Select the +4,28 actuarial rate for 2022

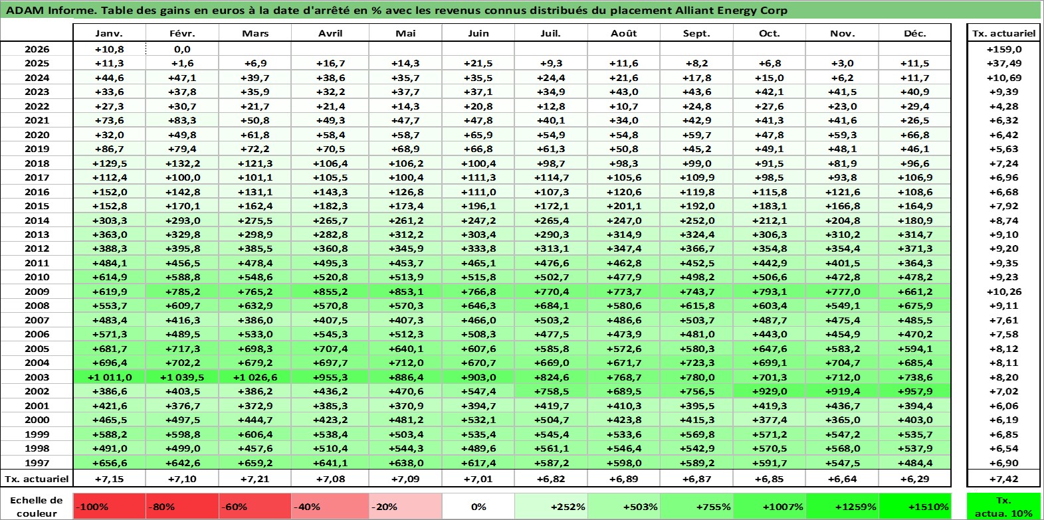[x=1003, y=106]
